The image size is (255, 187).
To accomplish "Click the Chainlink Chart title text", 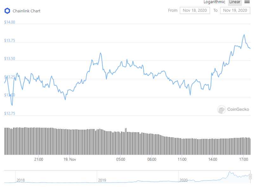I will click(27, 11).
